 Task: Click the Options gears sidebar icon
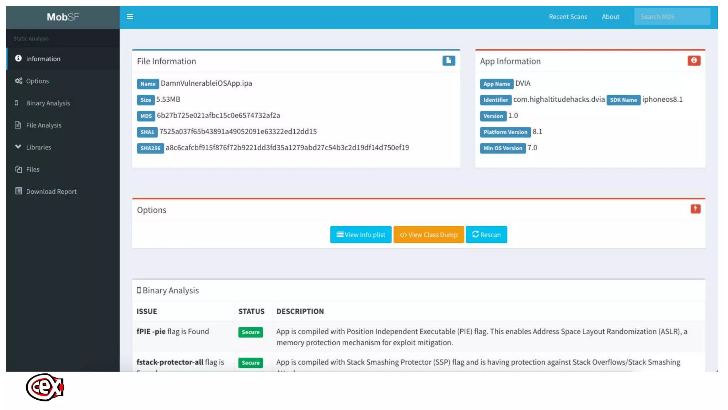[18, 81]
